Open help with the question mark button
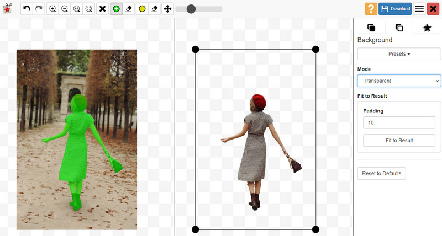The width and height of the screenshot is (442, 236). point(371,9)
